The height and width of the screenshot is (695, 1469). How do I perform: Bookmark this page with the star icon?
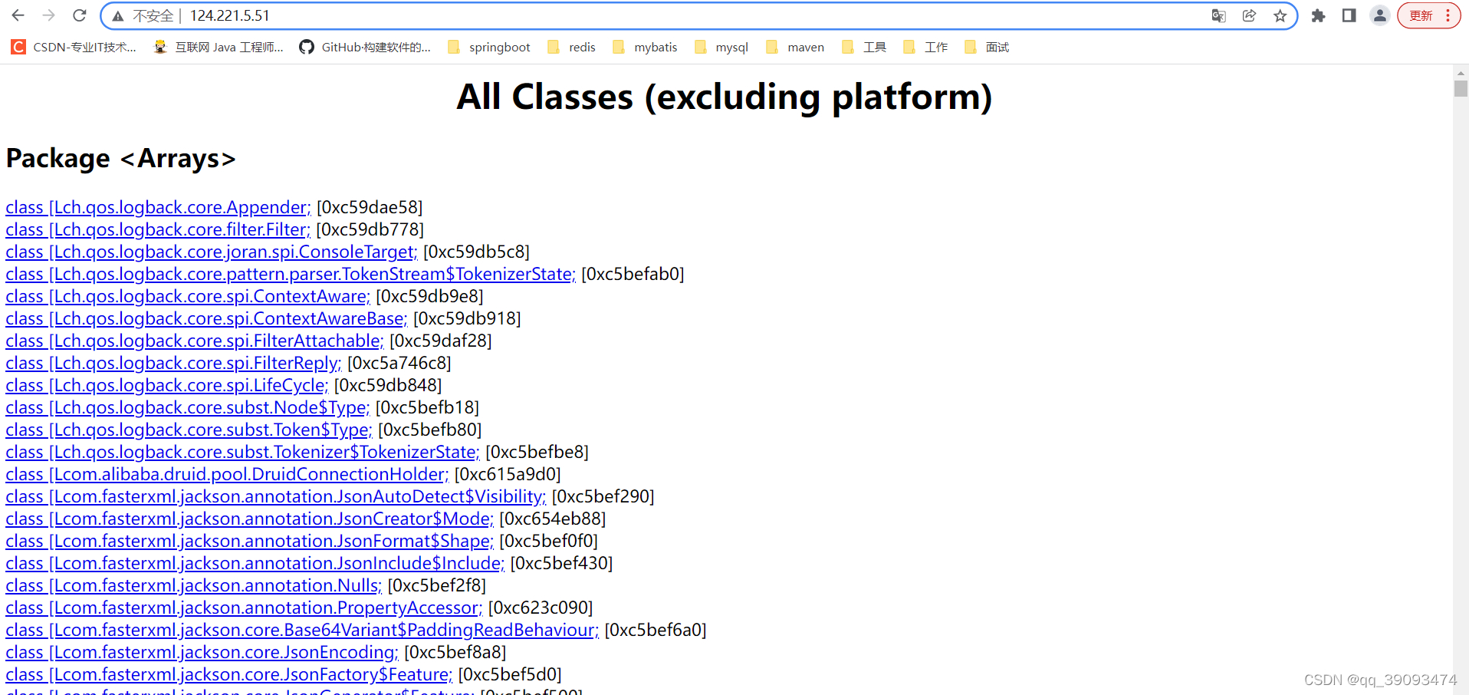click(x=1280, y=16)
